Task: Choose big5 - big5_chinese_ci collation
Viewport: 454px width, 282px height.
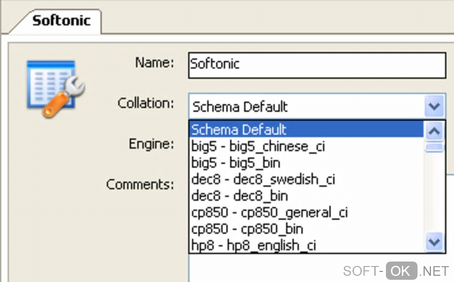Action: coord(258,146)
